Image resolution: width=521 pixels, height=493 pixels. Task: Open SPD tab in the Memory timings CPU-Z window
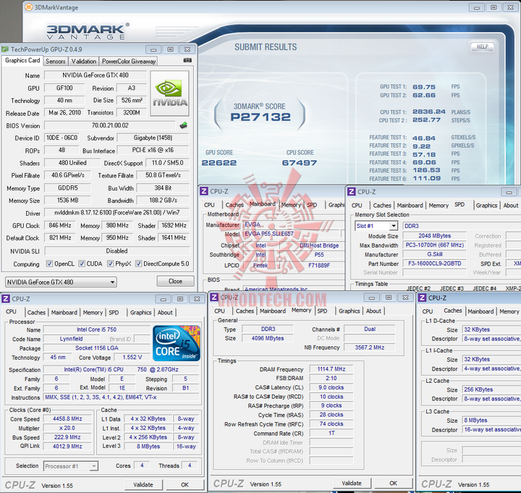[x=322, y=311]
